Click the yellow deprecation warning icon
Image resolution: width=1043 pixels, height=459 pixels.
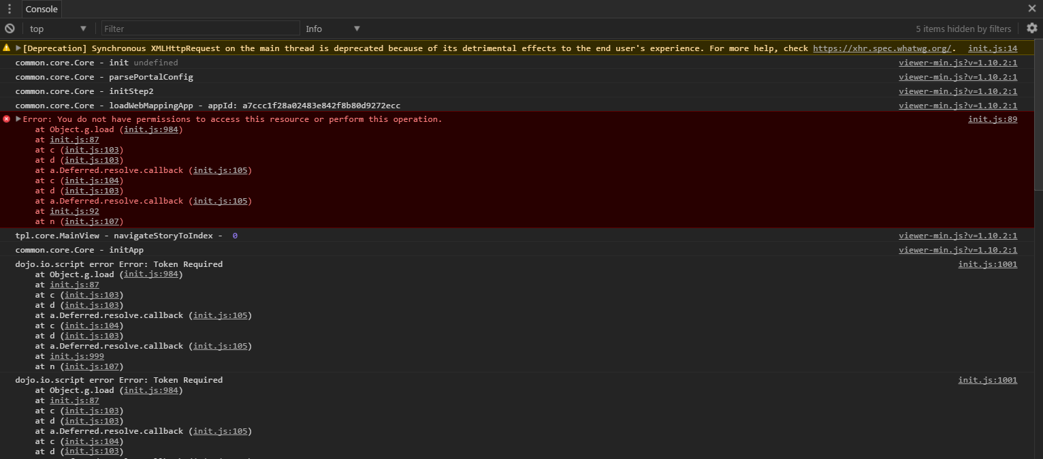7,48
